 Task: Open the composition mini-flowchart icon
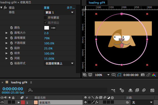pyautogui.click(x=113, y=90)
